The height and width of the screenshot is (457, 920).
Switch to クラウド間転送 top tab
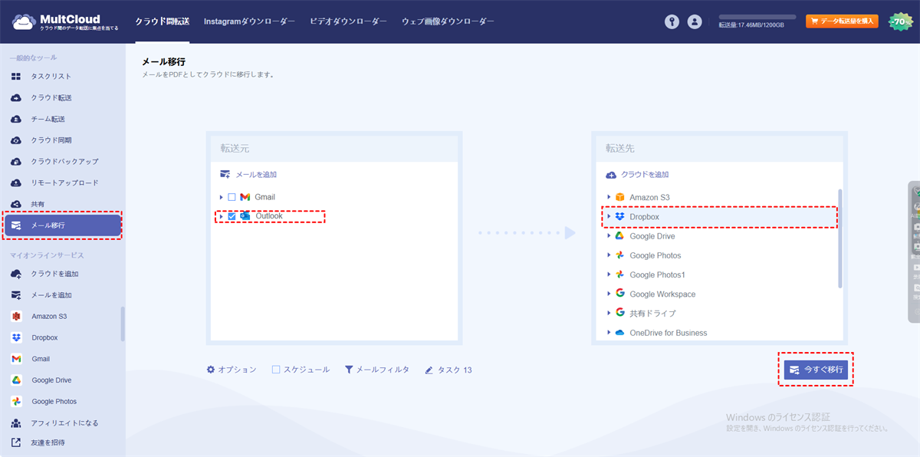pyautogui.click(x=162, y=21)
